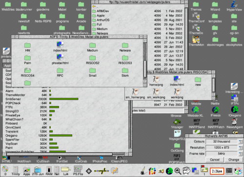Click the SmbServer memory bar in task list
The height and width of the screenshot is (177, 244).
[64, 99]
